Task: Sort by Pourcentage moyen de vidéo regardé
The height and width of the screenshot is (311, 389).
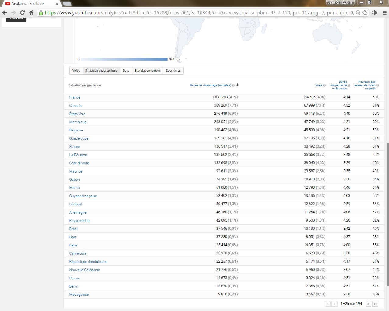Action: tap(365, 85)
